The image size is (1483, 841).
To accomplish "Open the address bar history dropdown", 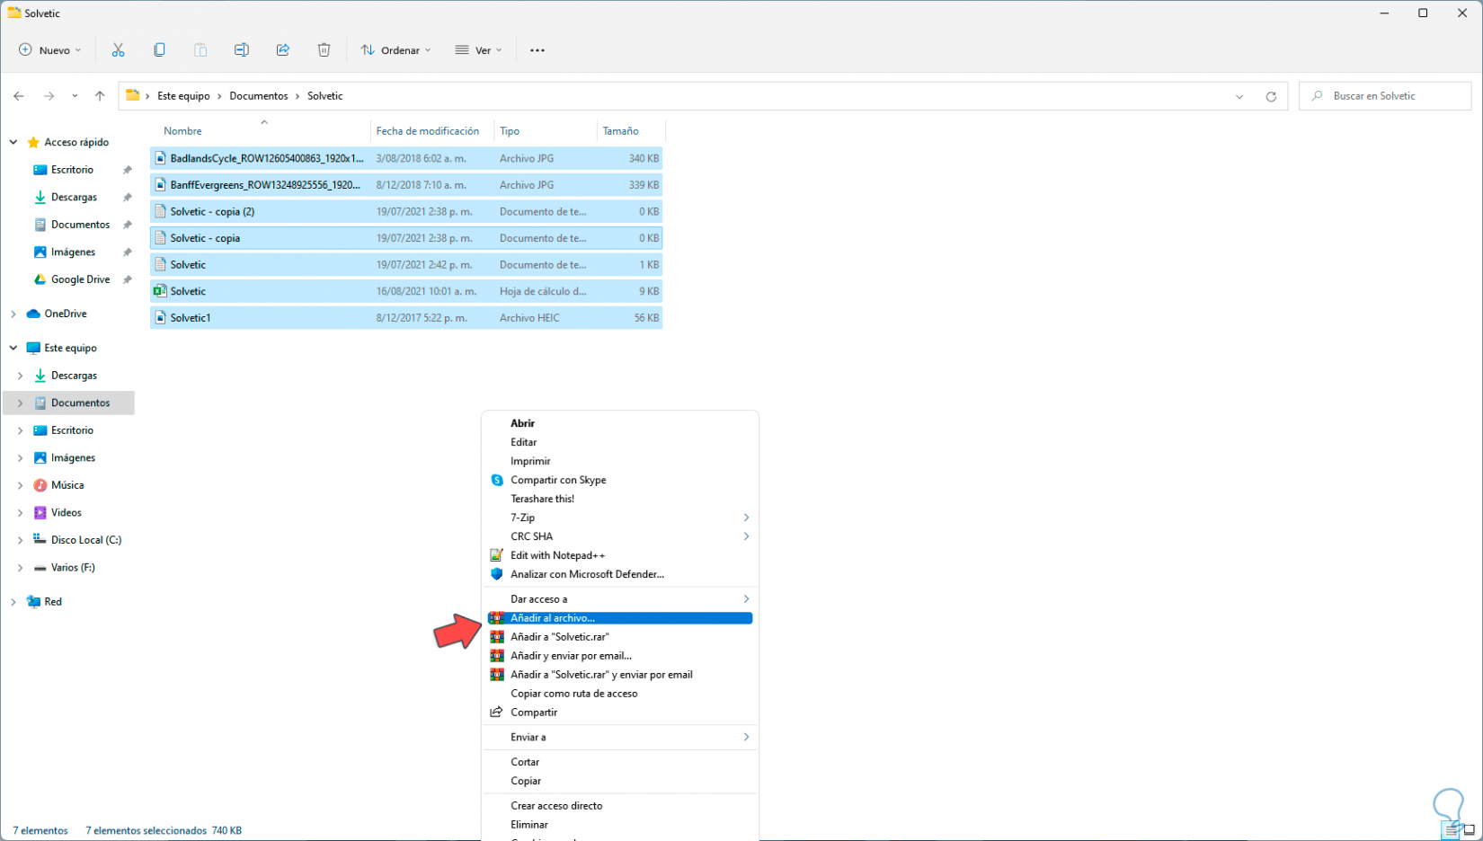I will click(1239, 96).
